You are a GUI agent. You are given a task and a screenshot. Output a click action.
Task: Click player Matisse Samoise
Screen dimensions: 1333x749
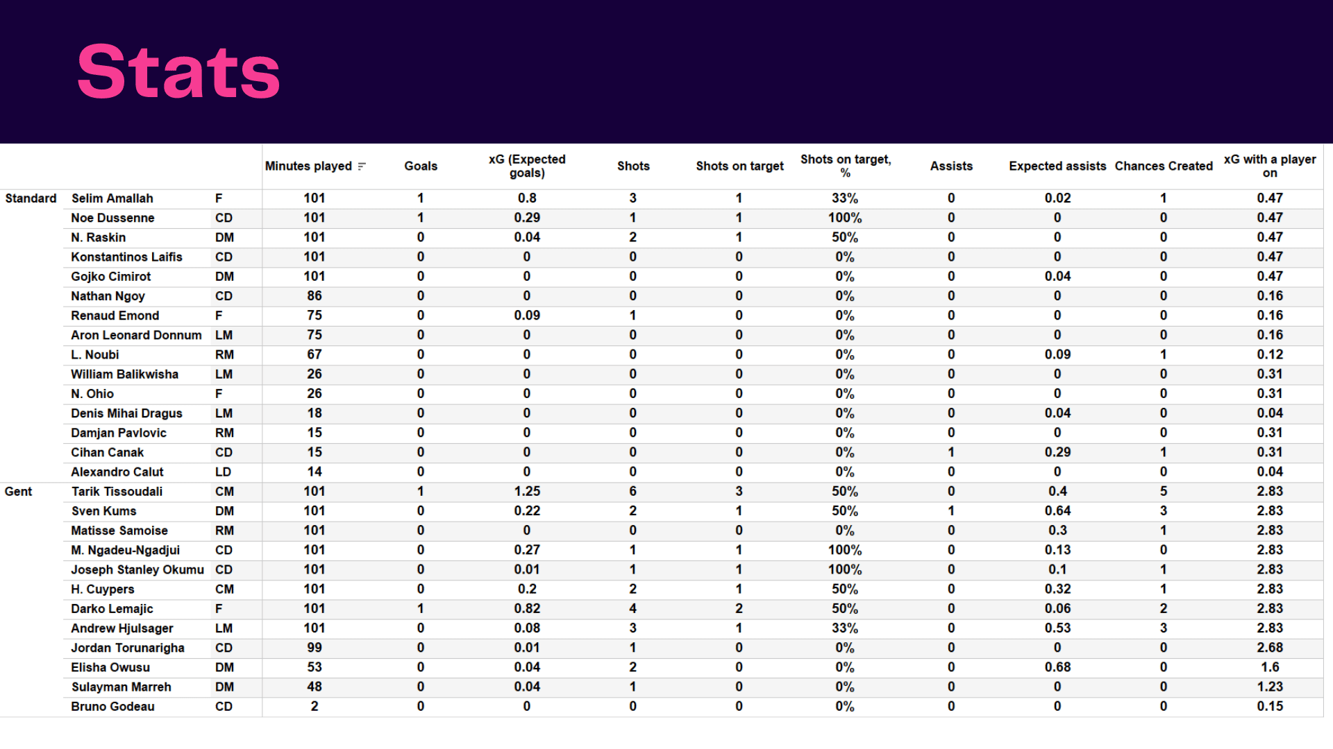tap(119, 531)
